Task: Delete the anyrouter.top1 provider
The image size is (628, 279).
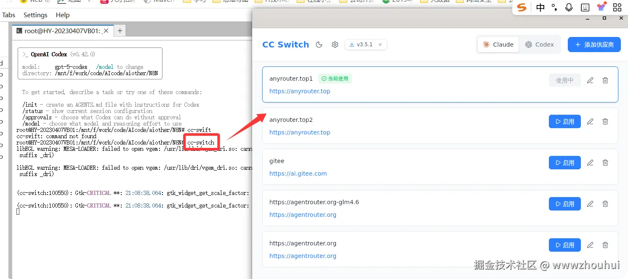Action: (x=605, y=80)
